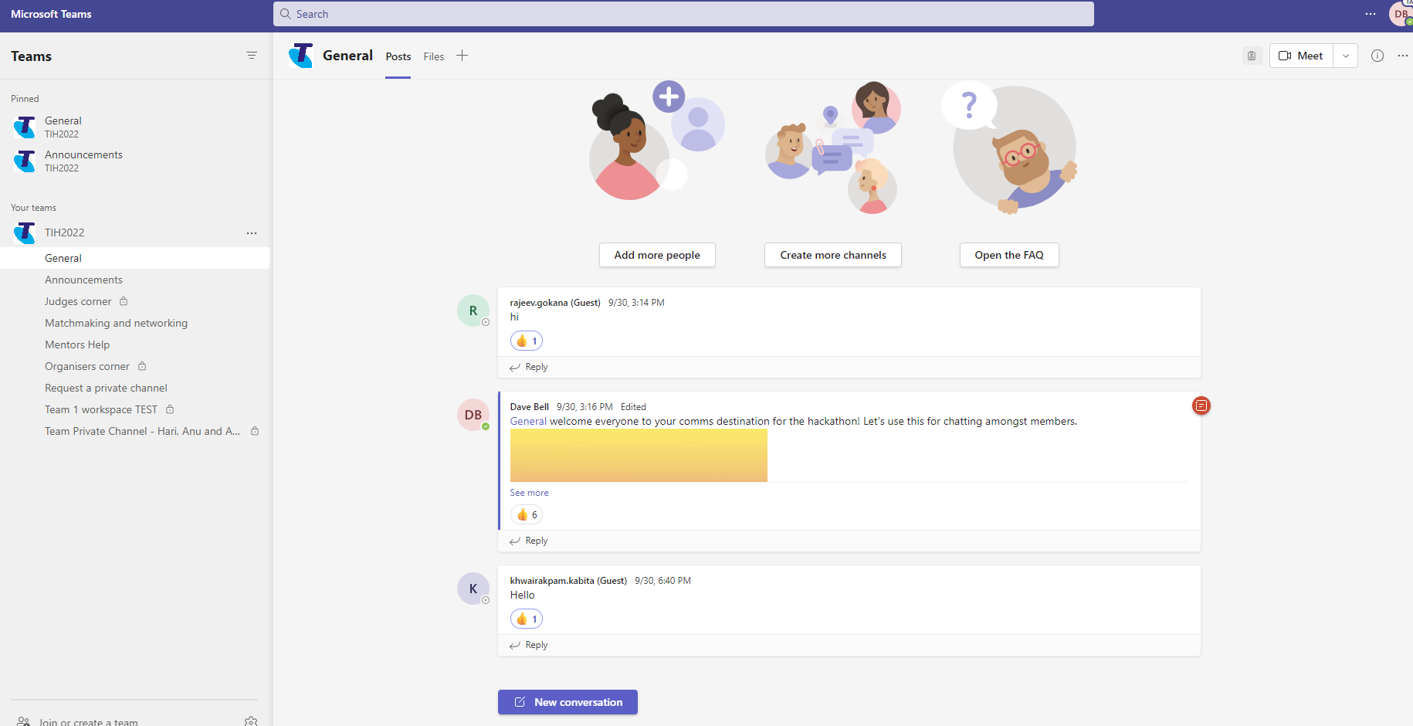Open the Teams filter icon

click(251, 56)
